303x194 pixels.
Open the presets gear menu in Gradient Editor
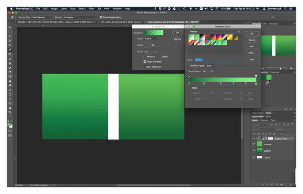coord(238,31)
